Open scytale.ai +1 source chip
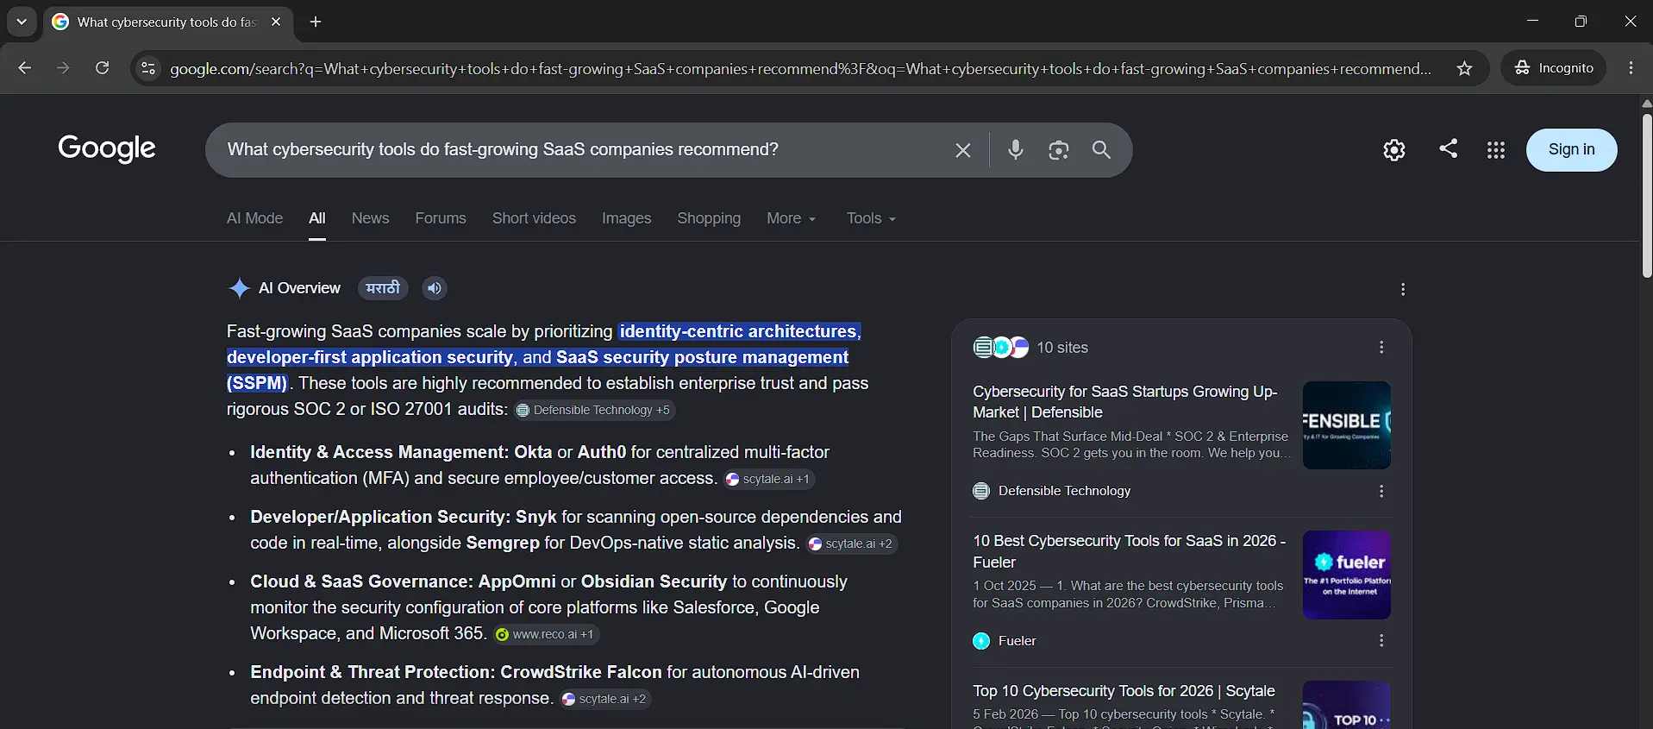This screenshot has width=1653, height=729. (x=769, y=479)
